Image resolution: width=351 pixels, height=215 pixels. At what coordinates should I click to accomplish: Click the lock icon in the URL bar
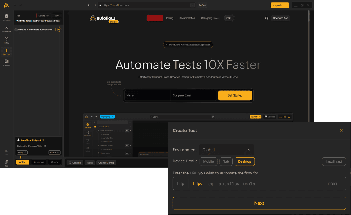tap(100, 5)
